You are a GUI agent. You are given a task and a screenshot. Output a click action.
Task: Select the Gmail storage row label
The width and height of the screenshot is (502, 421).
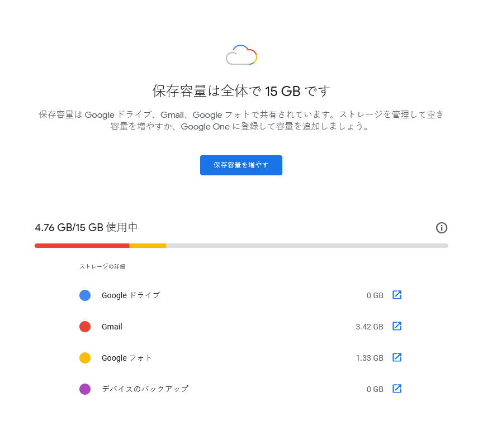pos(112,327)
